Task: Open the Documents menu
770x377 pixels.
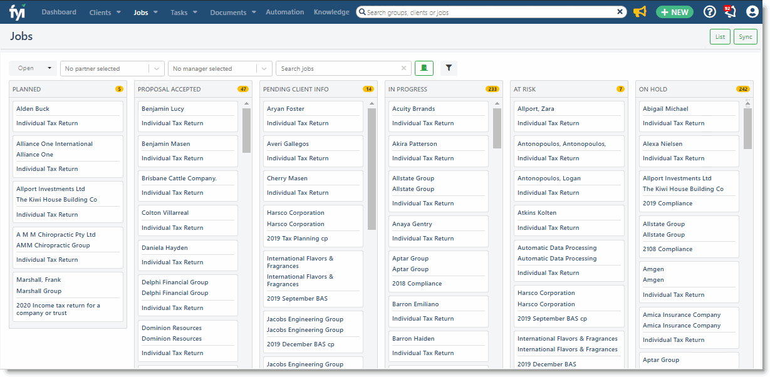Action: [x=233, y=13]
